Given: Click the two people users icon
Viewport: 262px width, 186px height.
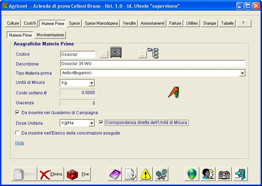Looking at the screenshot, I should pyautogui.click(x=207, y=174).
